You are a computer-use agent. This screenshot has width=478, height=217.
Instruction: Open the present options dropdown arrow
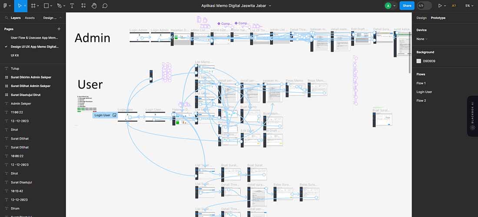[x=445, y=6]
